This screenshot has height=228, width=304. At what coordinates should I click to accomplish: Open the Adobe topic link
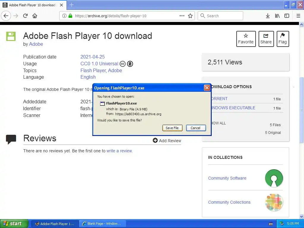pos(115,70)
